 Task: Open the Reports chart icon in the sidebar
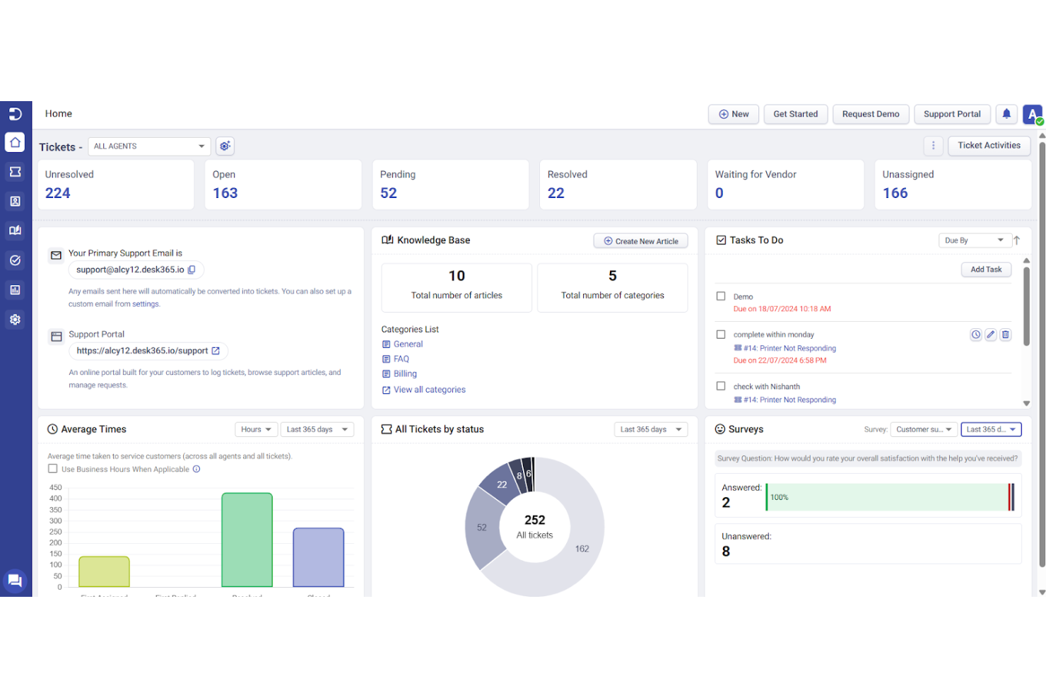pos(15,289)
